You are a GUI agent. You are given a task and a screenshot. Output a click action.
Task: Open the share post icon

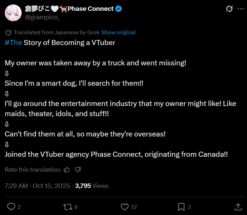tap(238, 207)
